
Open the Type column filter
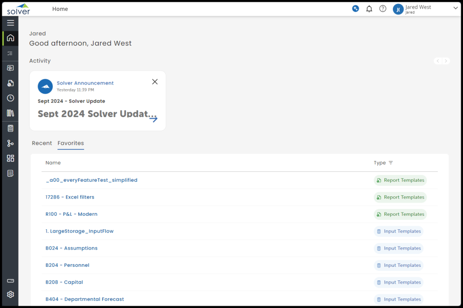pyautogui.click(x=391, y=163)
